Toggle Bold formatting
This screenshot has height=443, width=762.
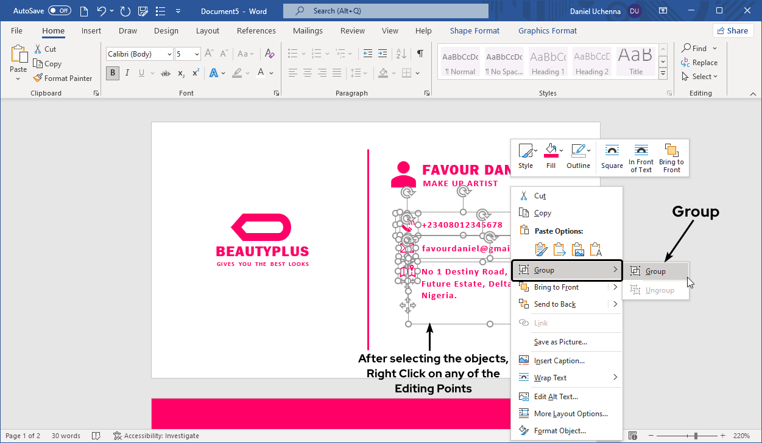pyautogui.click(x=113, y=73)
